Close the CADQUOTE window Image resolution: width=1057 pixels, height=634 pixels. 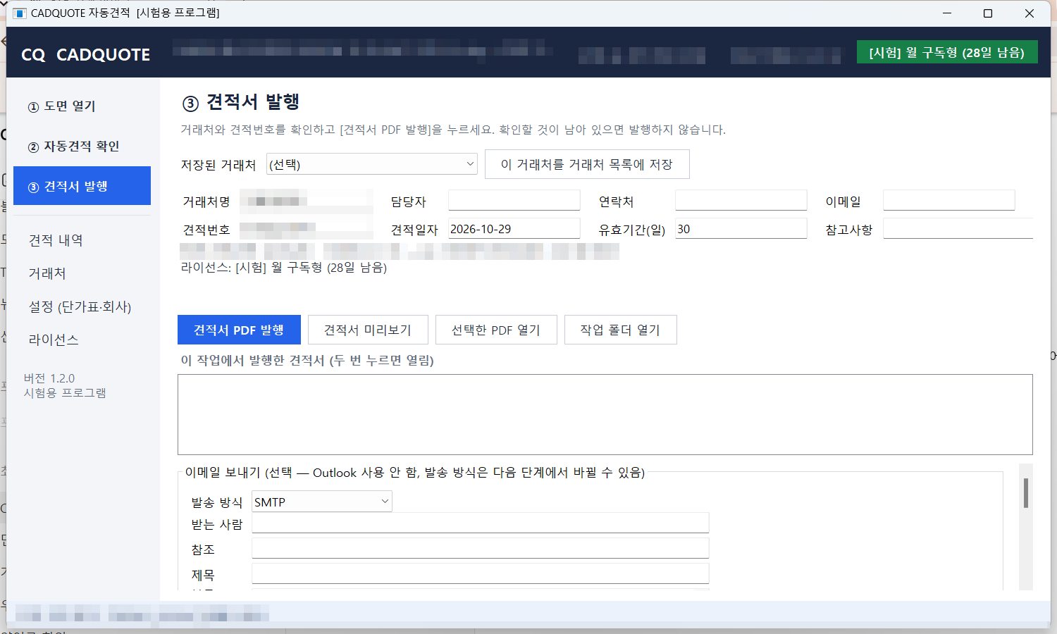pos(1030,13)
